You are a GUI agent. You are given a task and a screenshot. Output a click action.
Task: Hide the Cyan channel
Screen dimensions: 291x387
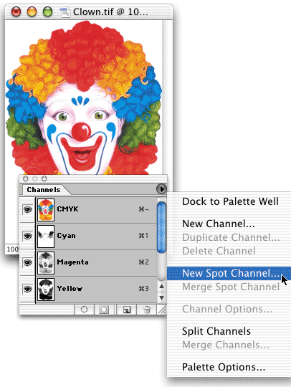tap(27, 236)
